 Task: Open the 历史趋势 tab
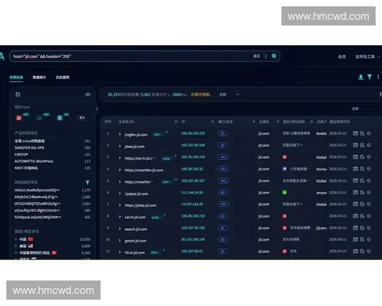62,77
